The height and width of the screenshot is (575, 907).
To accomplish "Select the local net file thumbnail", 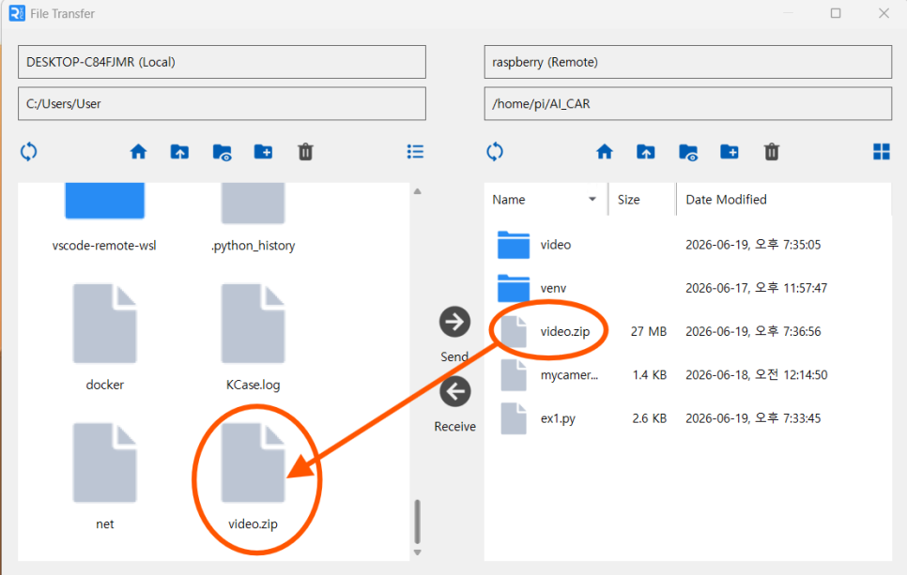I will click(x=105, y=462).
